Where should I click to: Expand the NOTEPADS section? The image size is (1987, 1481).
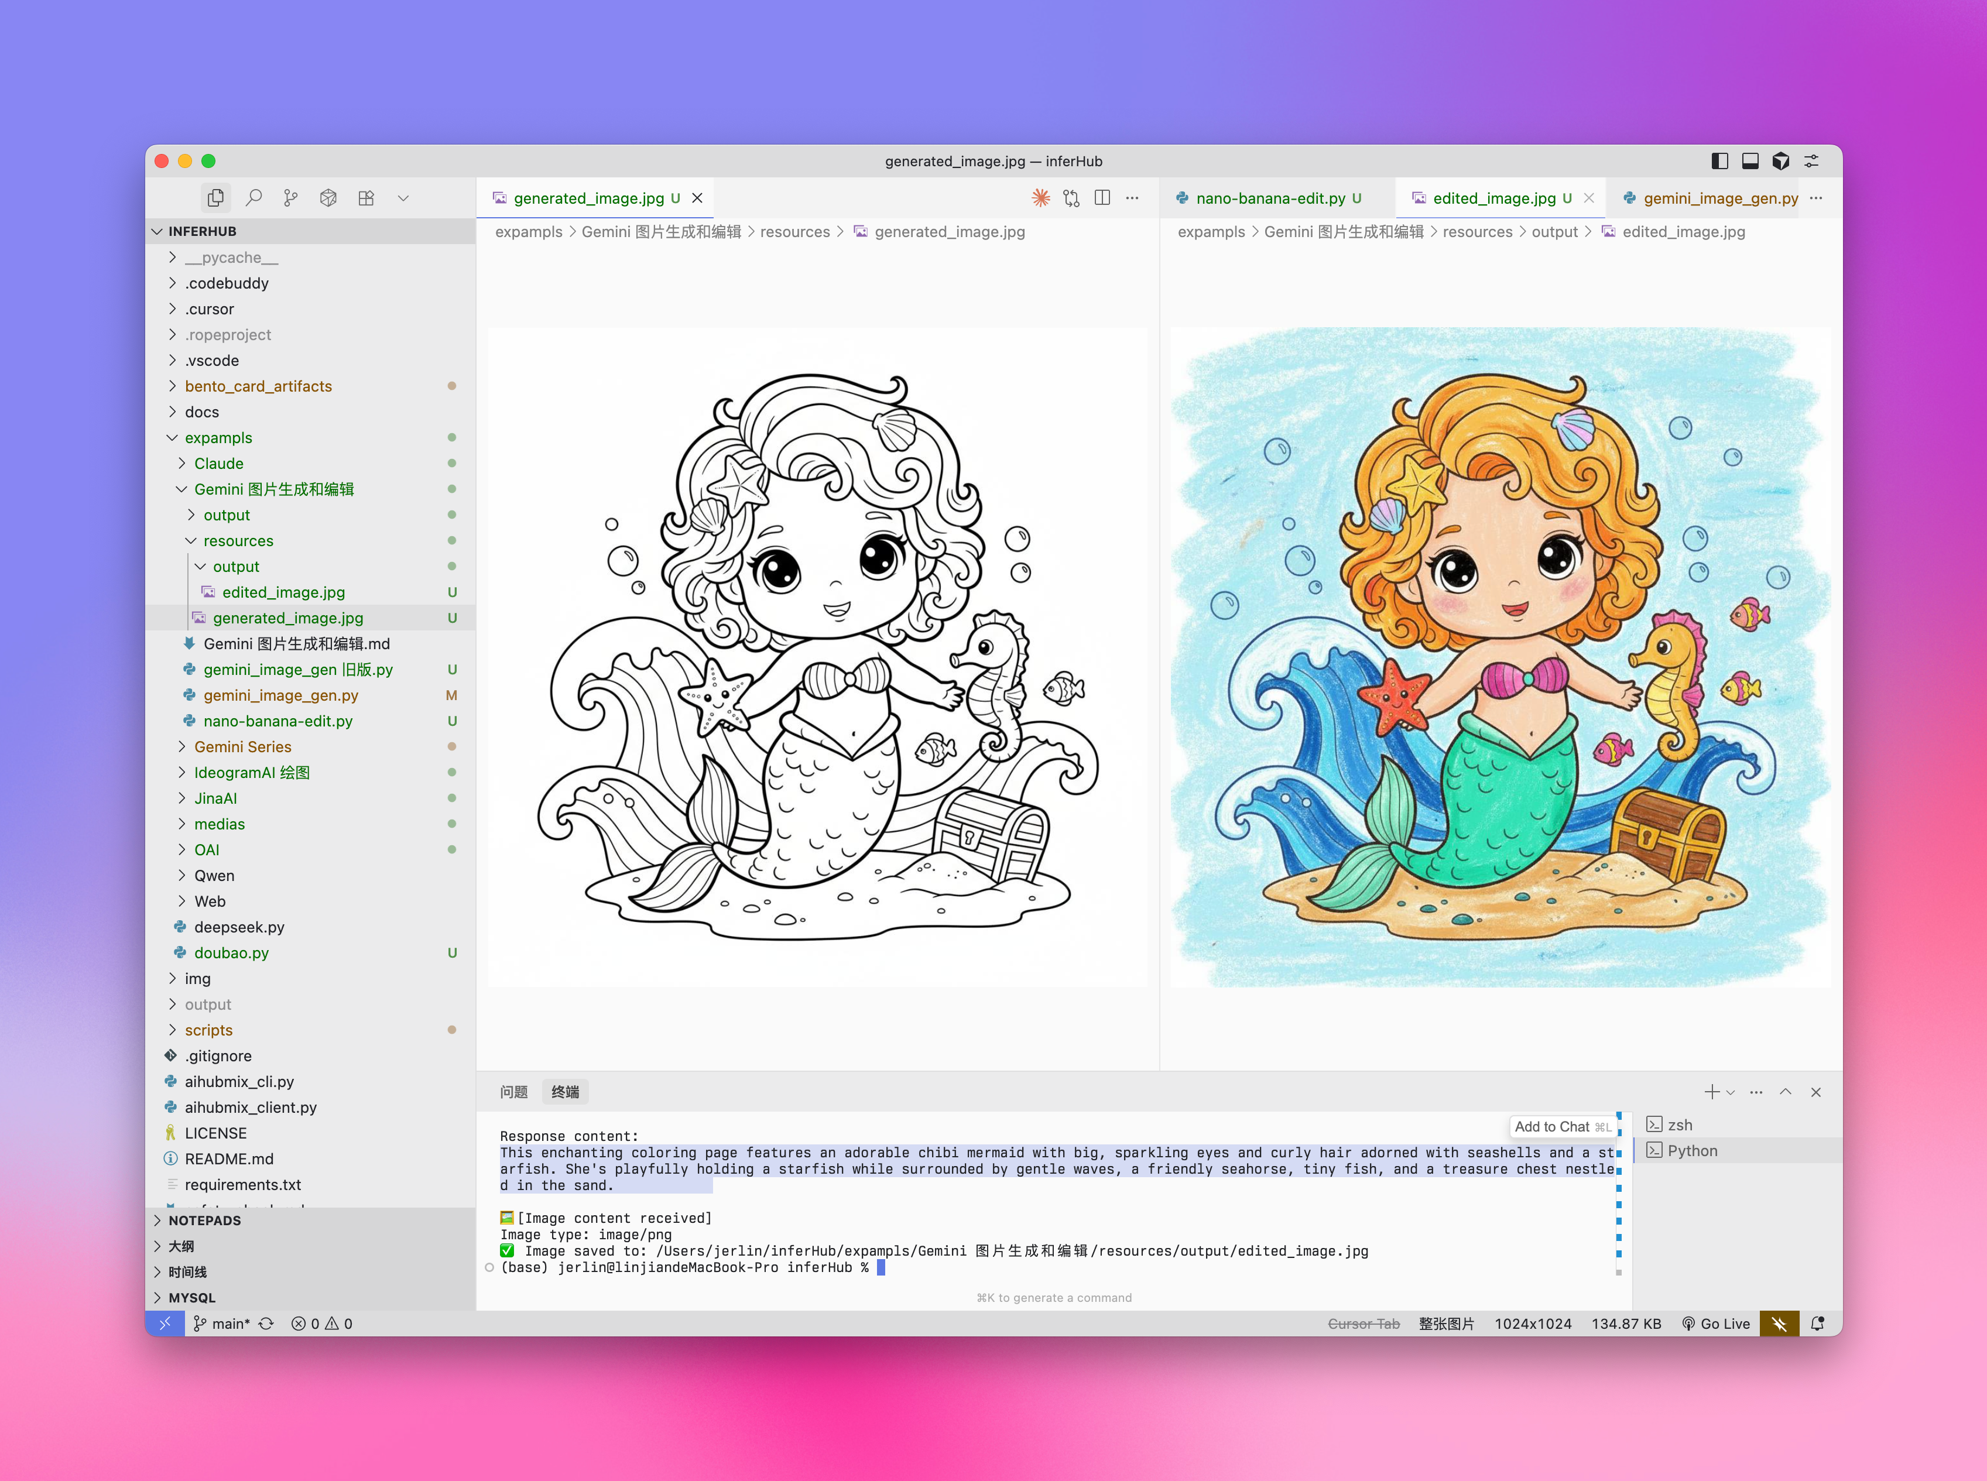[204, 1220]
